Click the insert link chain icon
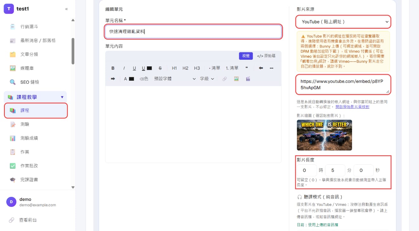This screenshot has height=231, width=419. [x=225, y=79]
